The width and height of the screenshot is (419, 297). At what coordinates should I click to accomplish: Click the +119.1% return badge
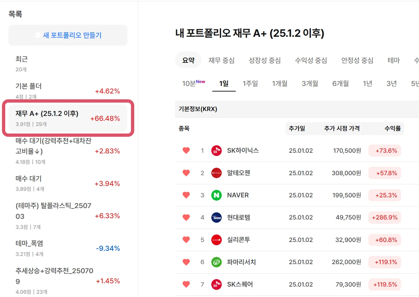coord(385,262)
